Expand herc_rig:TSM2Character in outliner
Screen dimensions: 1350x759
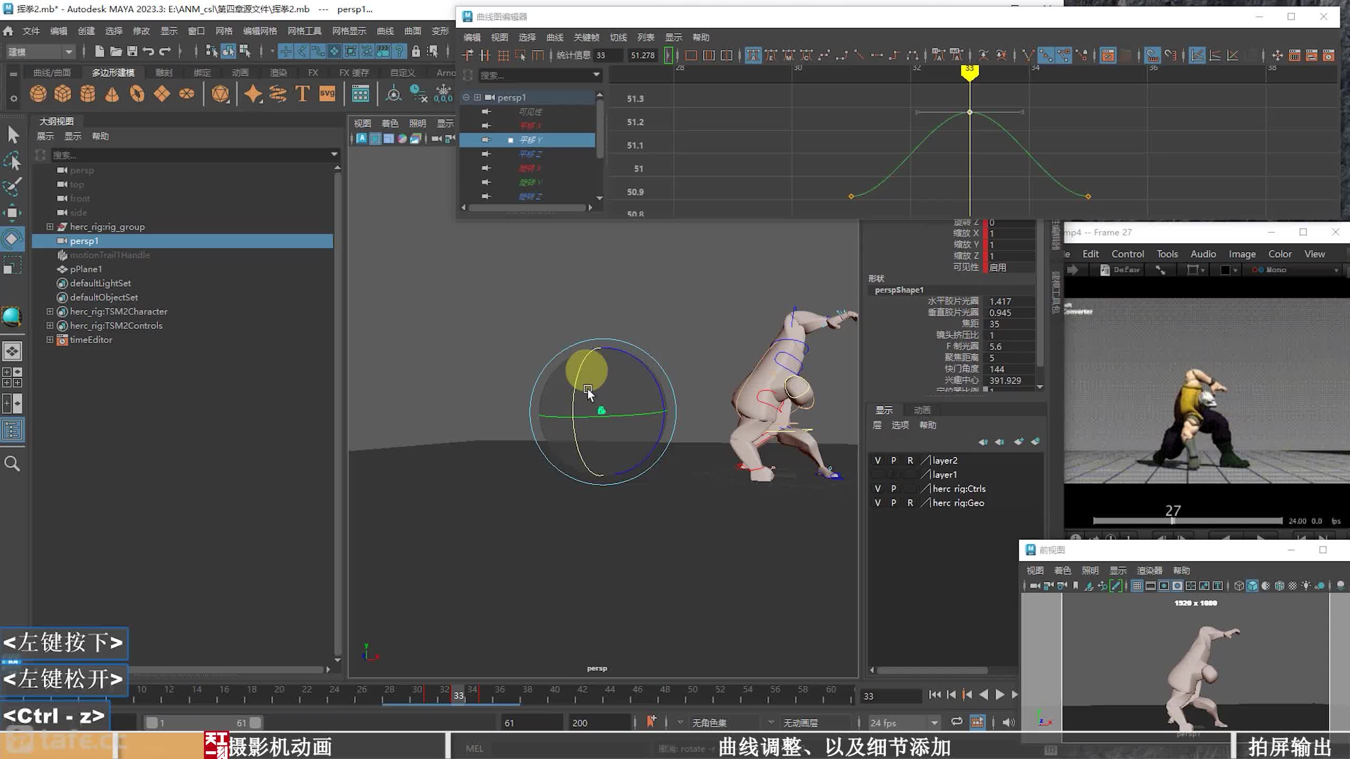(50, 312)
